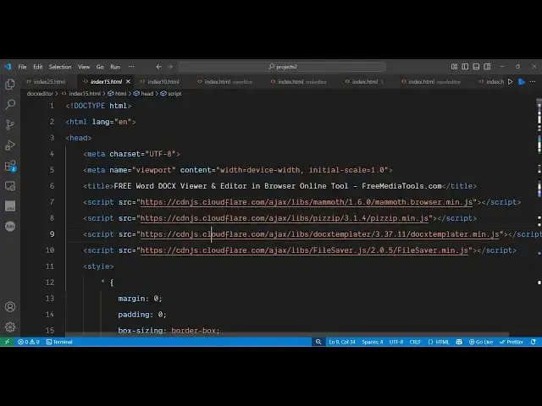
Task: Click the Prettier status bar button
Action: point(512,342)
